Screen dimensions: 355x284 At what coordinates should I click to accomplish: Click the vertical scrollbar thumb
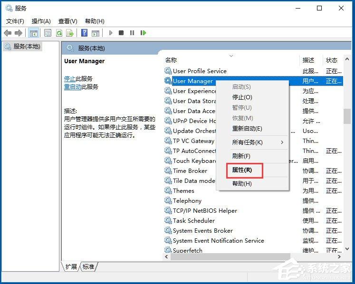[347, 116]
